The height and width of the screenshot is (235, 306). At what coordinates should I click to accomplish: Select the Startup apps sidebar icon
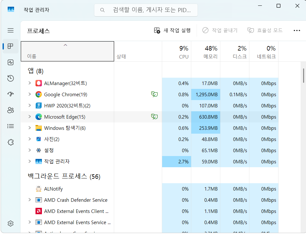[x=11, y=94]
